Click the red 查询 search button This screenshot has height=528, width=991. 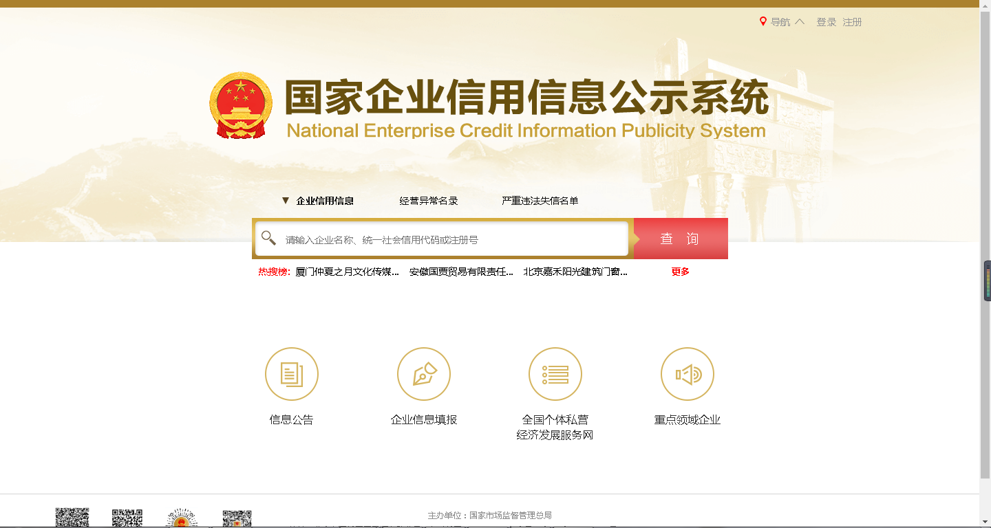pos(681,239)
